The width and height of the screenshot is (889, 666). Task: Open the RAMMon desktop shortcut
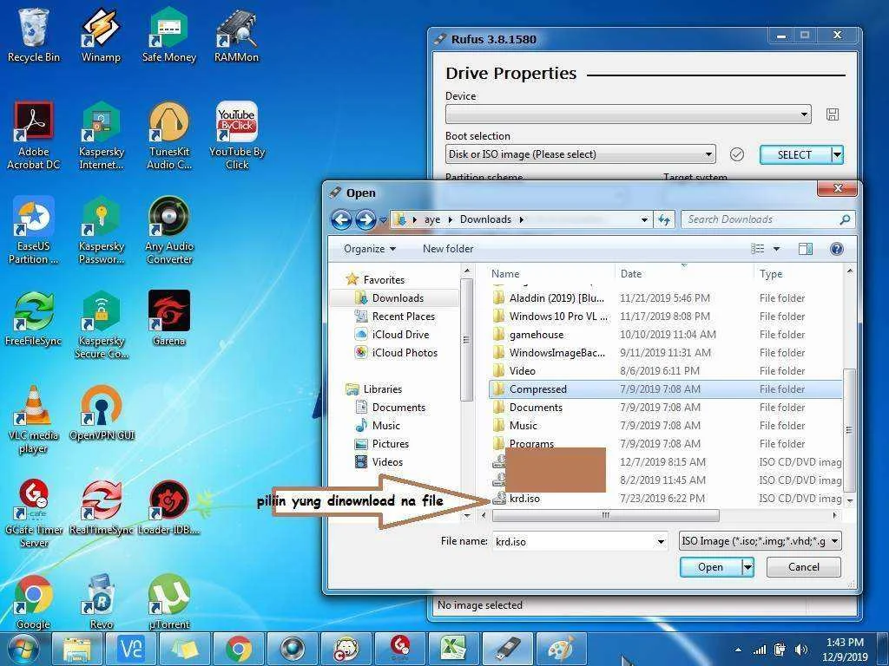[236, 35]
